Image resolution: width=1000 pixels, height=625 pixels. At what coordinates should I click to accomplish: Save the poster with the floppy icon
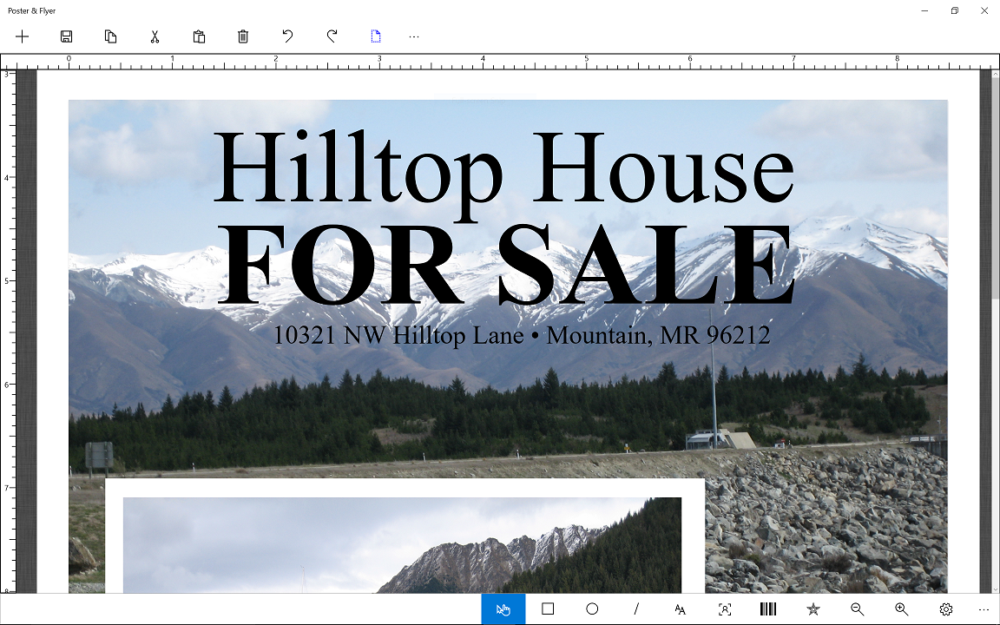(66, 36)
